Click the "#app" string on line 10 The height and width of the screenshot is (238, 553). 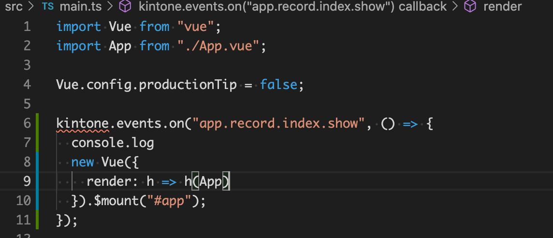pos(169,201)
